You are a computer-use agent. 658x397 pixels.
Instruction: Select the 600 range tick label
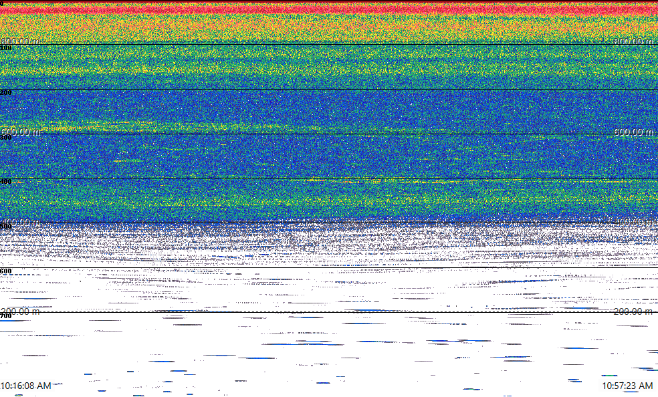[x=6, y=271]
